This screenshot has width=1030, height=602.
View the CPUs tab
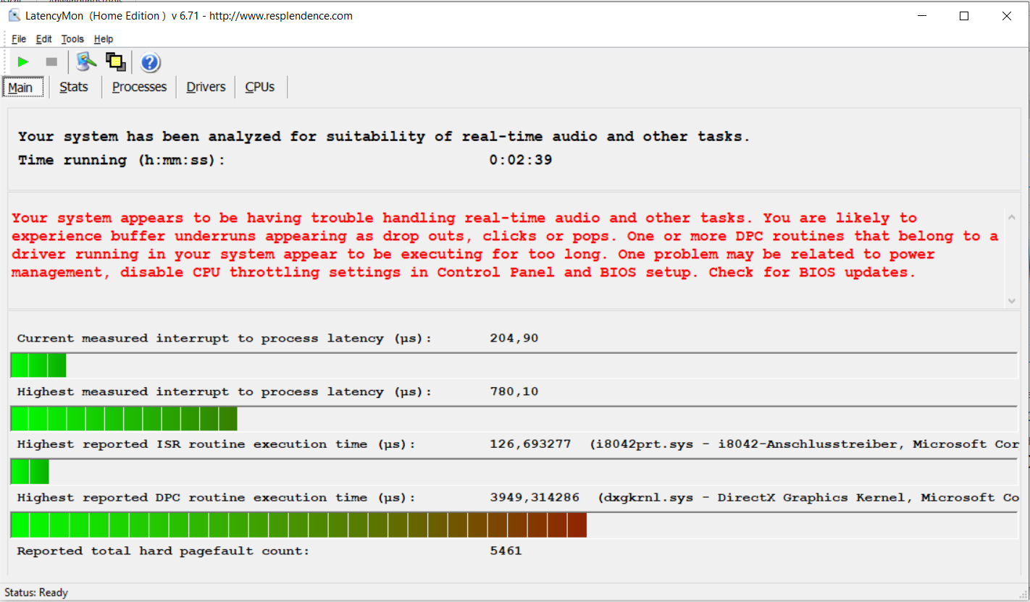(x=260, y=87)
